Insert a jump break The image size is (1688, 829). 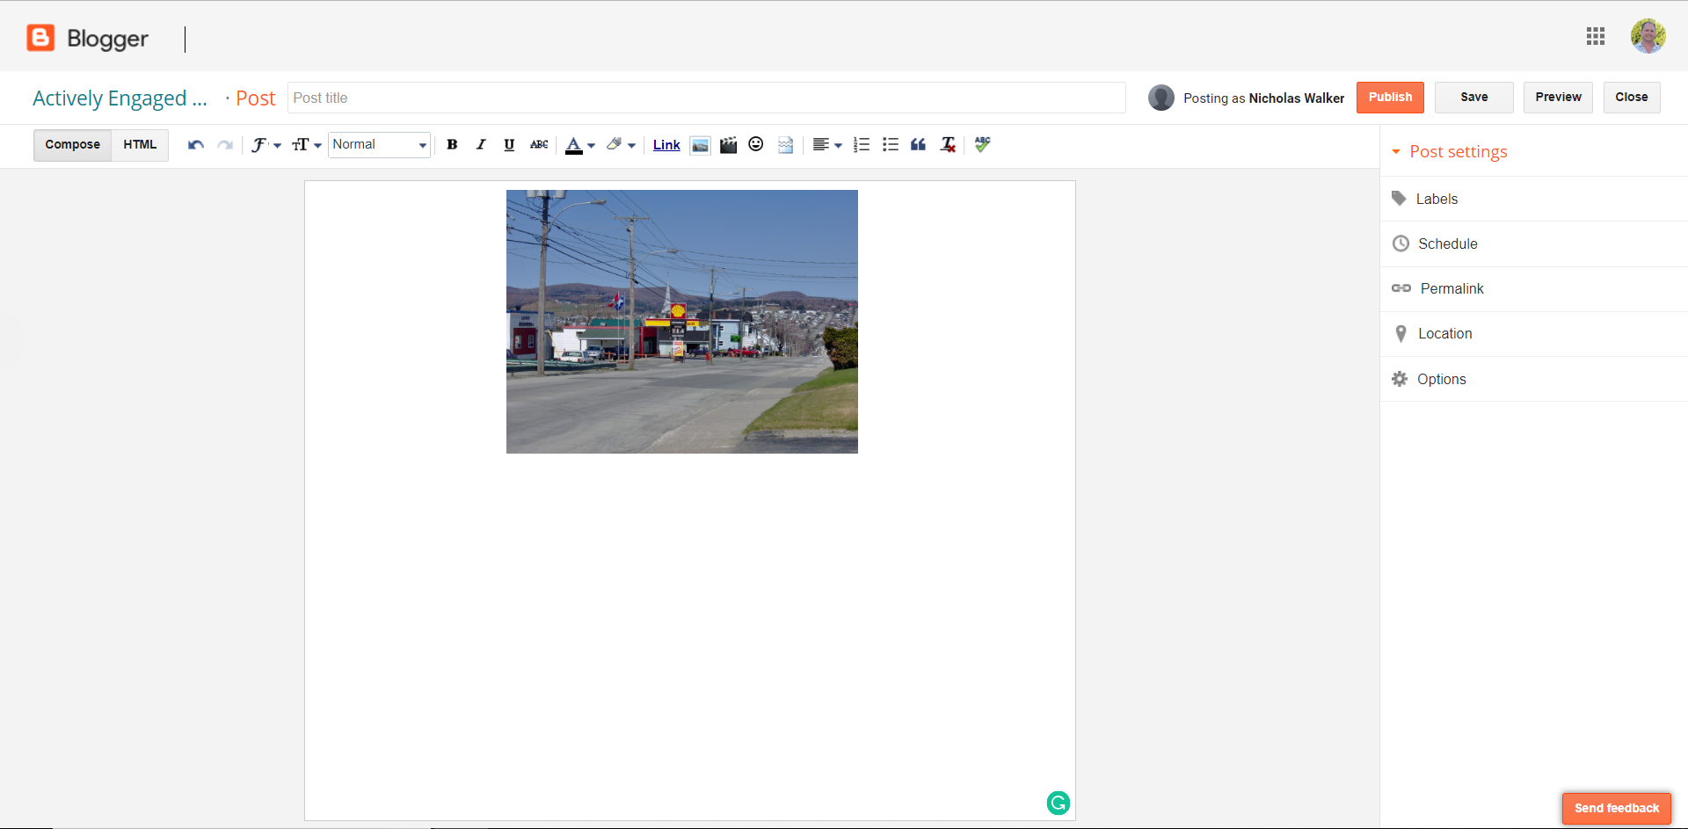tap(785, 144)
